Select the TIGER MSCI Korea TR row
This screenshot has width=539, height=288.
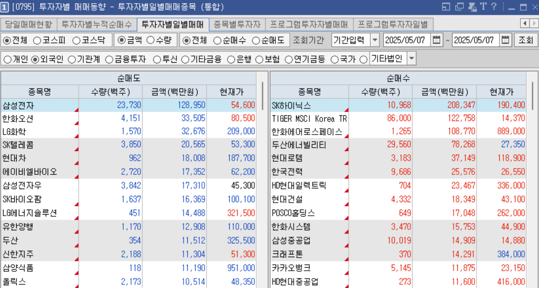[398, 118]
